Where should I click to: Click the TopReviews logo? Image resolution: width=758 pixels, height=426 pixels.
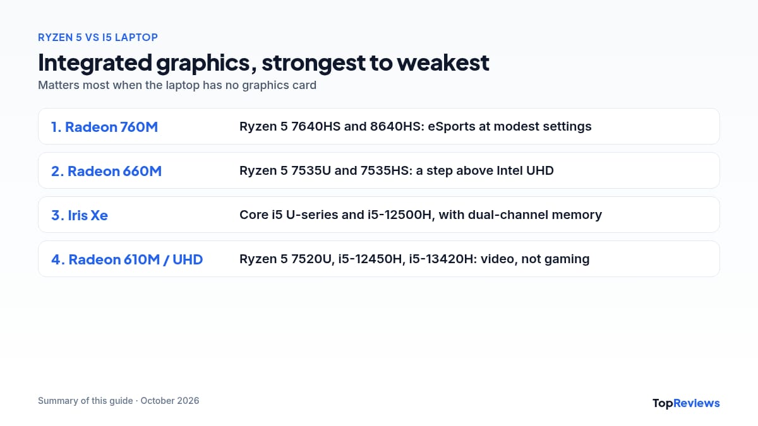(686, 403)
